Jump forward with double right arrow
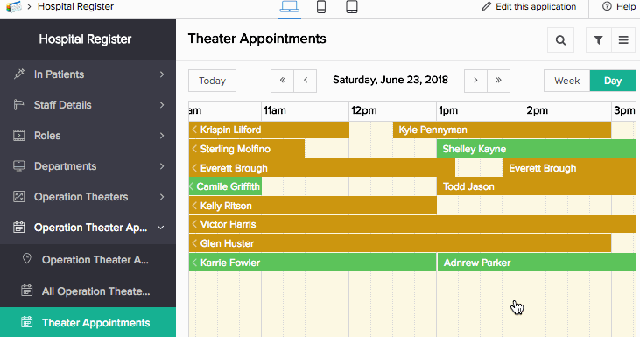640x337 pixels. click(498, 81)
